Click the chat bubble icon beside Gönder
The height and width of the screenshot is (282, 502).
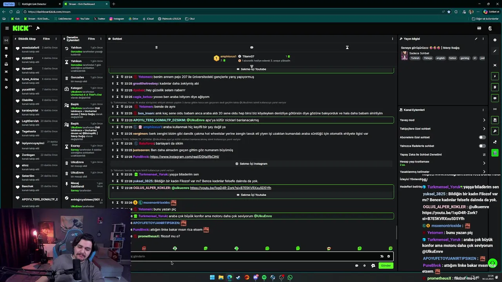[356, 266]
